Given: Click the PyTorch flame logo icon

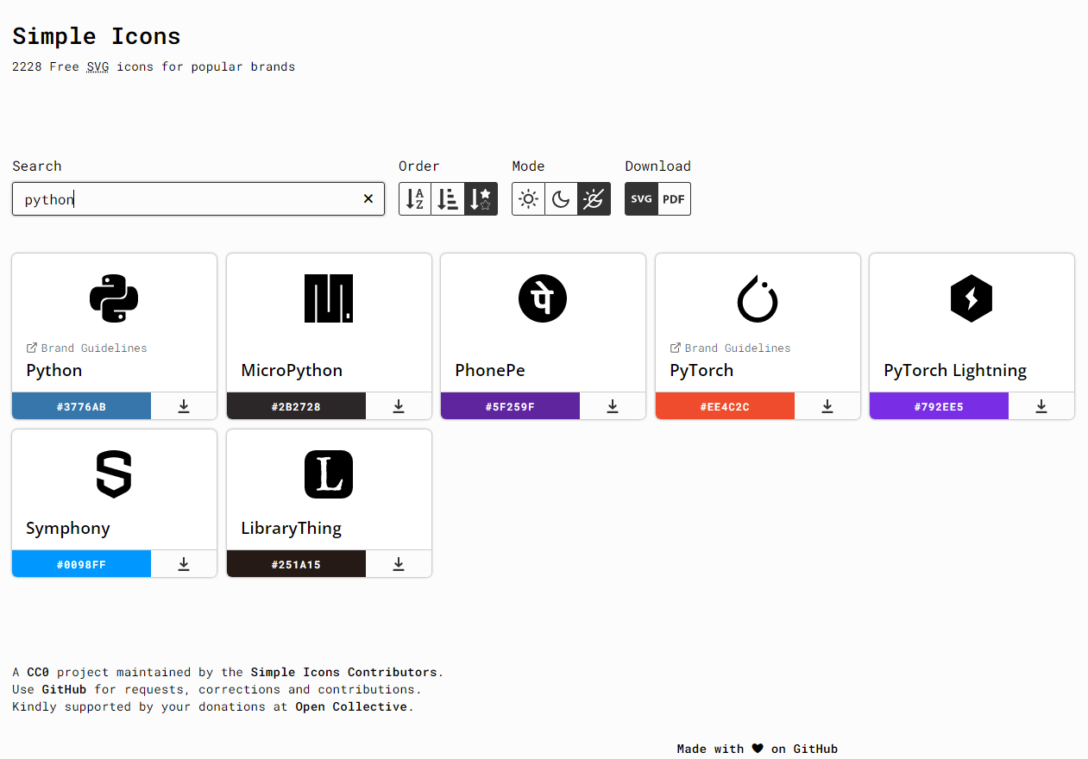Looking at the screenshot, I should coord(758,298).
